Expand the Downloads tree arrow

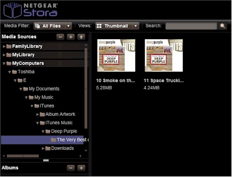pos(43,148)
